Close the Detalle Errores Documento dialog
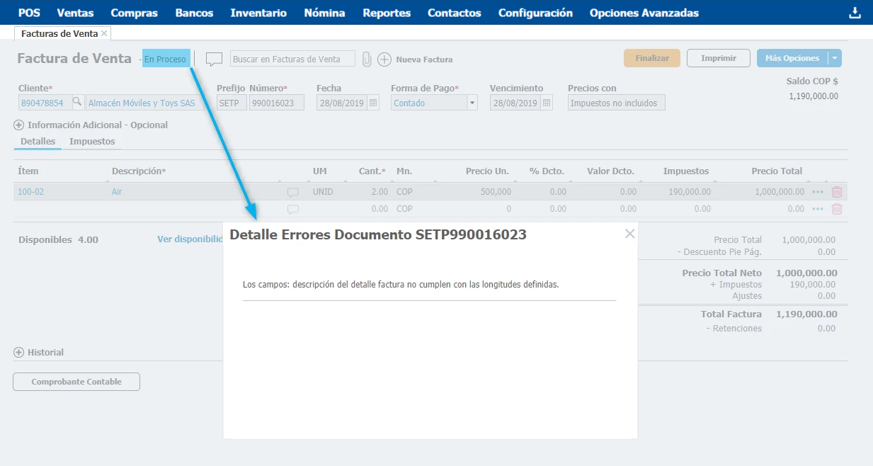This screenshot has height=466, width=873. [629, 234]
